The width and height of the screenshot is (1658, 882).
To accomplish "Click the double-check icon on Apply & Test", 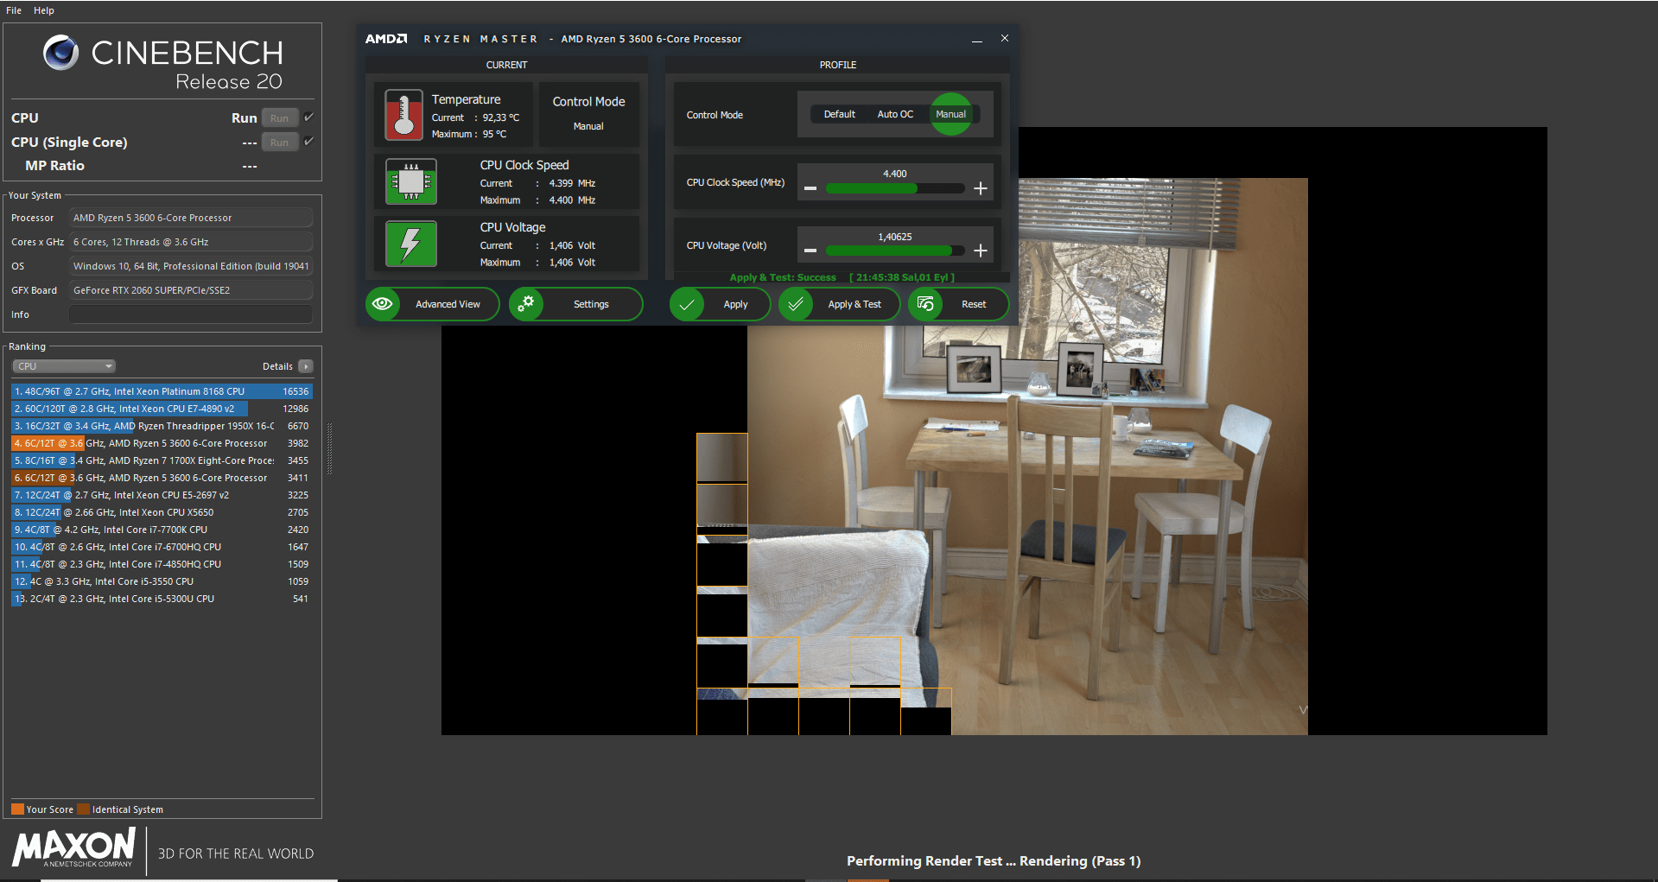I will (x=796, y=304).
